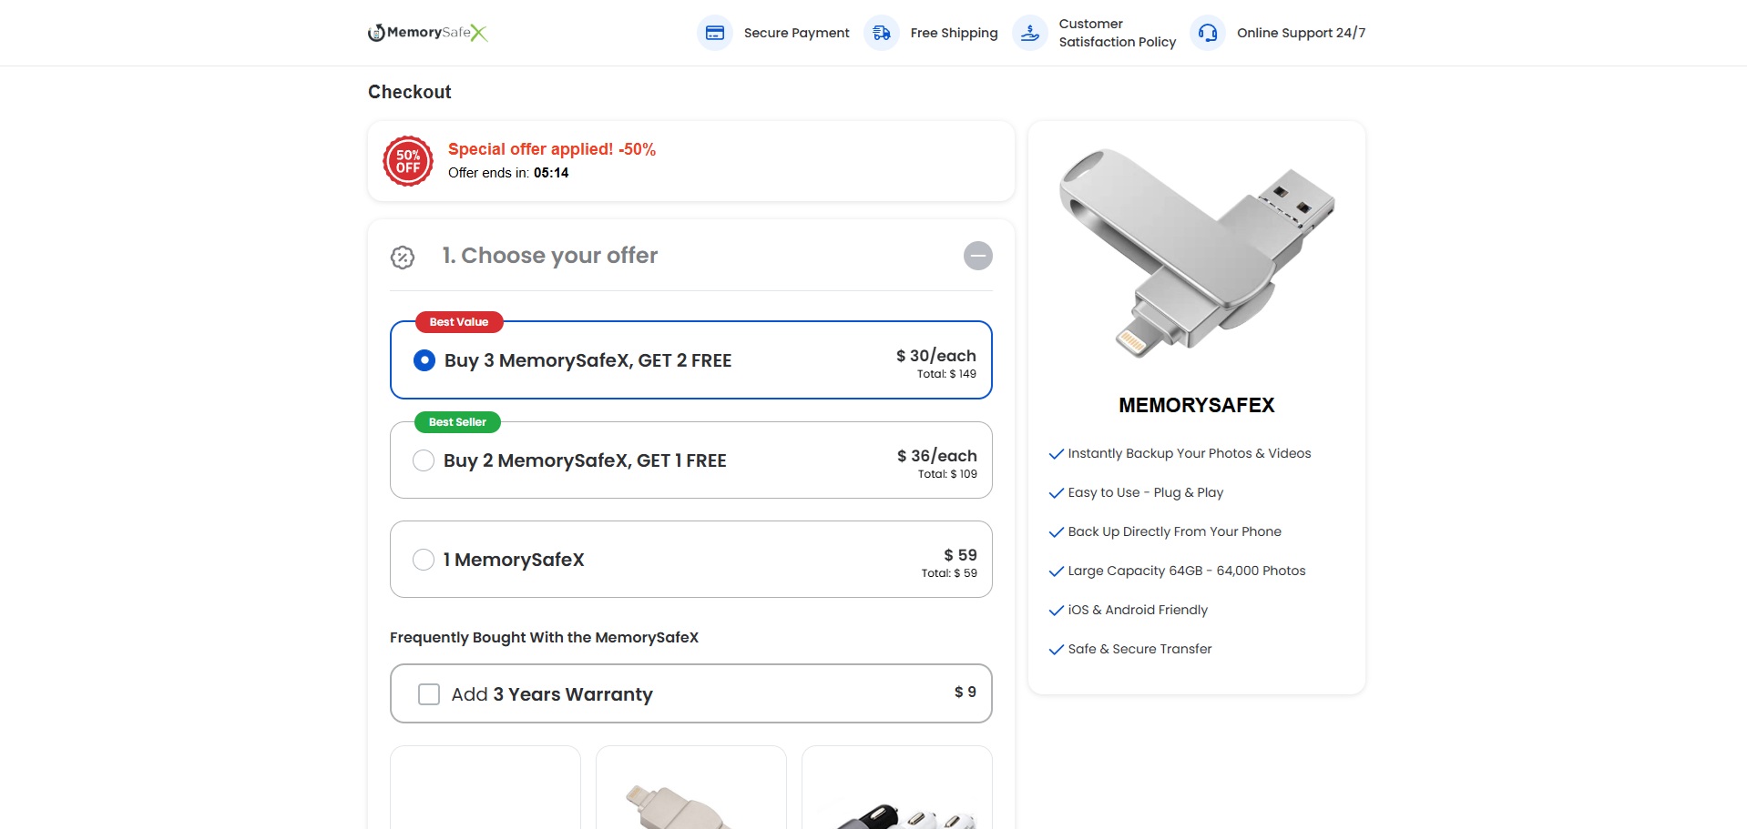Click the Best Value red tag
The width and height of the screenshot is (1747, 829).
[x=459, y=322]
